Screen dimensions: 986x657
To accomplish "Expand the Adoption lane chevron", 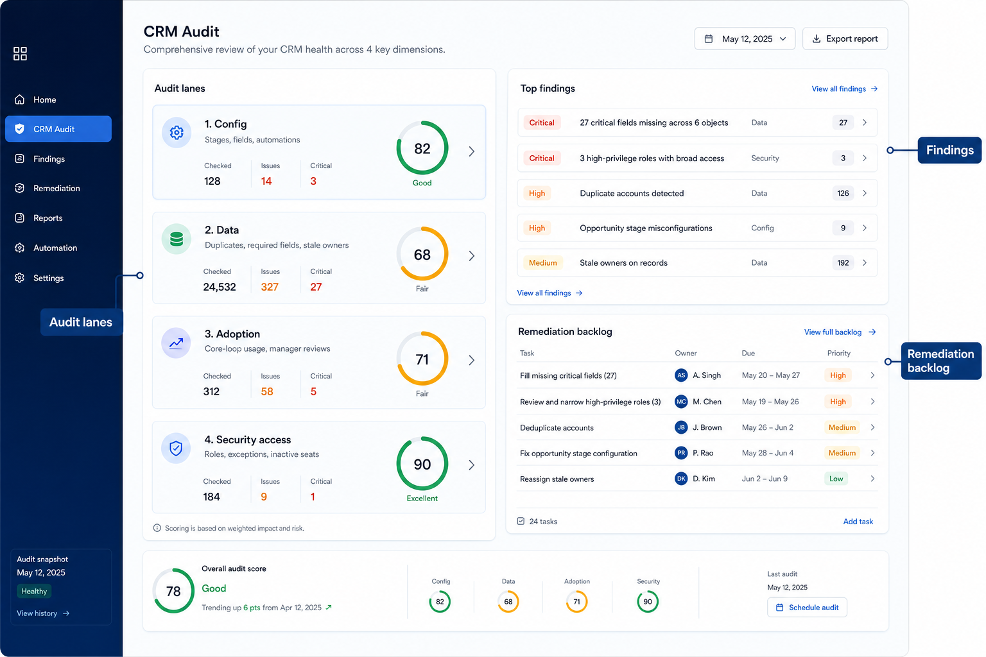I will coord(472,361).
